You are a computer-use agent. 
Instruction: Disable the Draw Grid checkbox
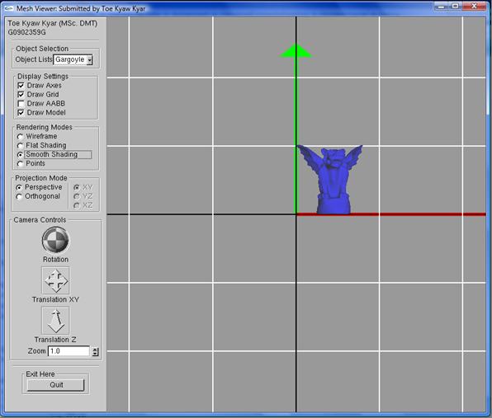(x=21, y=94)
